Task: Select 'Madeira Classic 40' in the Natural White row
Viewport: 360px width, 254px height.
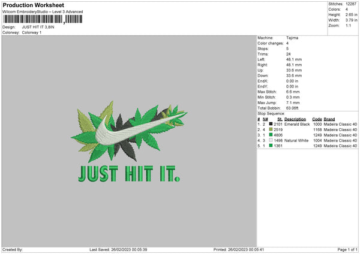Action: coord(340,141)
